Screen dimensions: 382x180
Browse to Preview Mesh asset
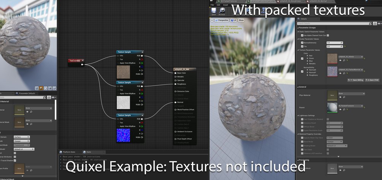[344, 170]
